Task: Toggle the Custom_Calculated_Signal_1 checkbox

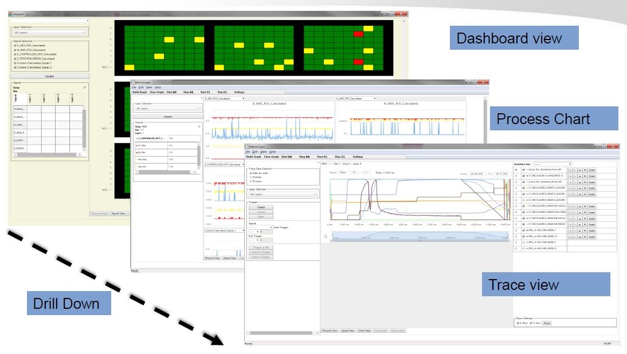Action: click(x=15, y=63)
